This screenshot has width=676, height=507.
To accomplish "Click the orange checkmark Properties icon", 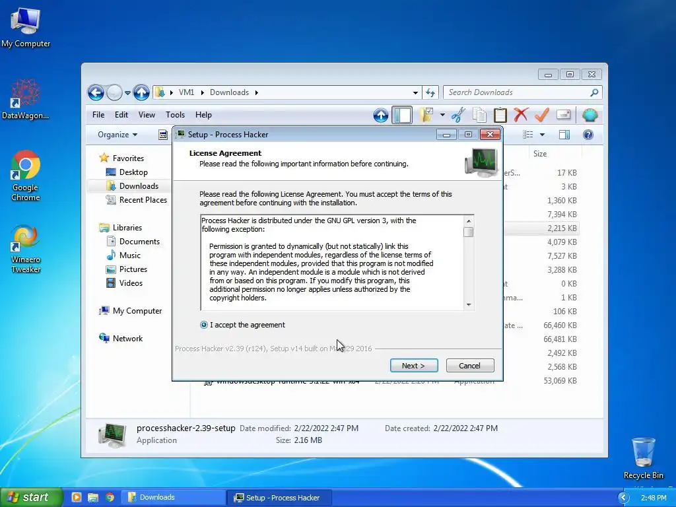I will point(542,115).
